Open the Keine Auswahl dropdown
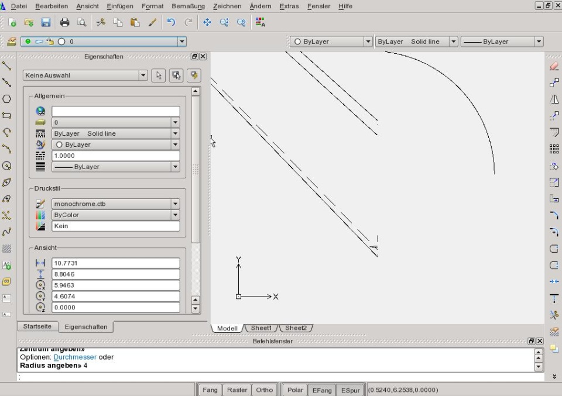Screen dimensions: 562x396 85,75
